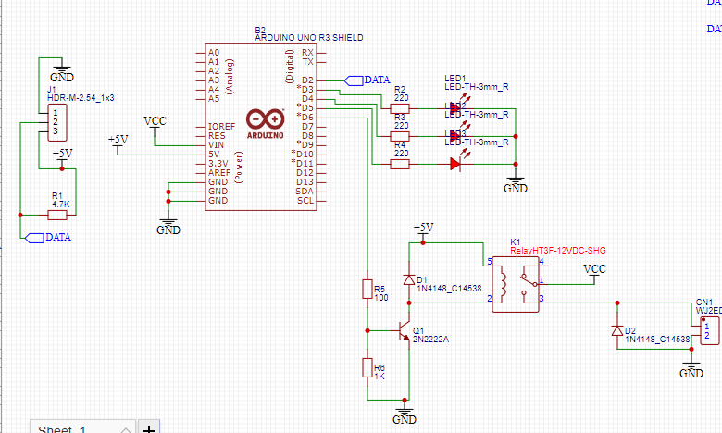The height and width of the screenshot is (433, 722).
Task: Select the LED3 diode symbol after R4
Action: (455, 164)
